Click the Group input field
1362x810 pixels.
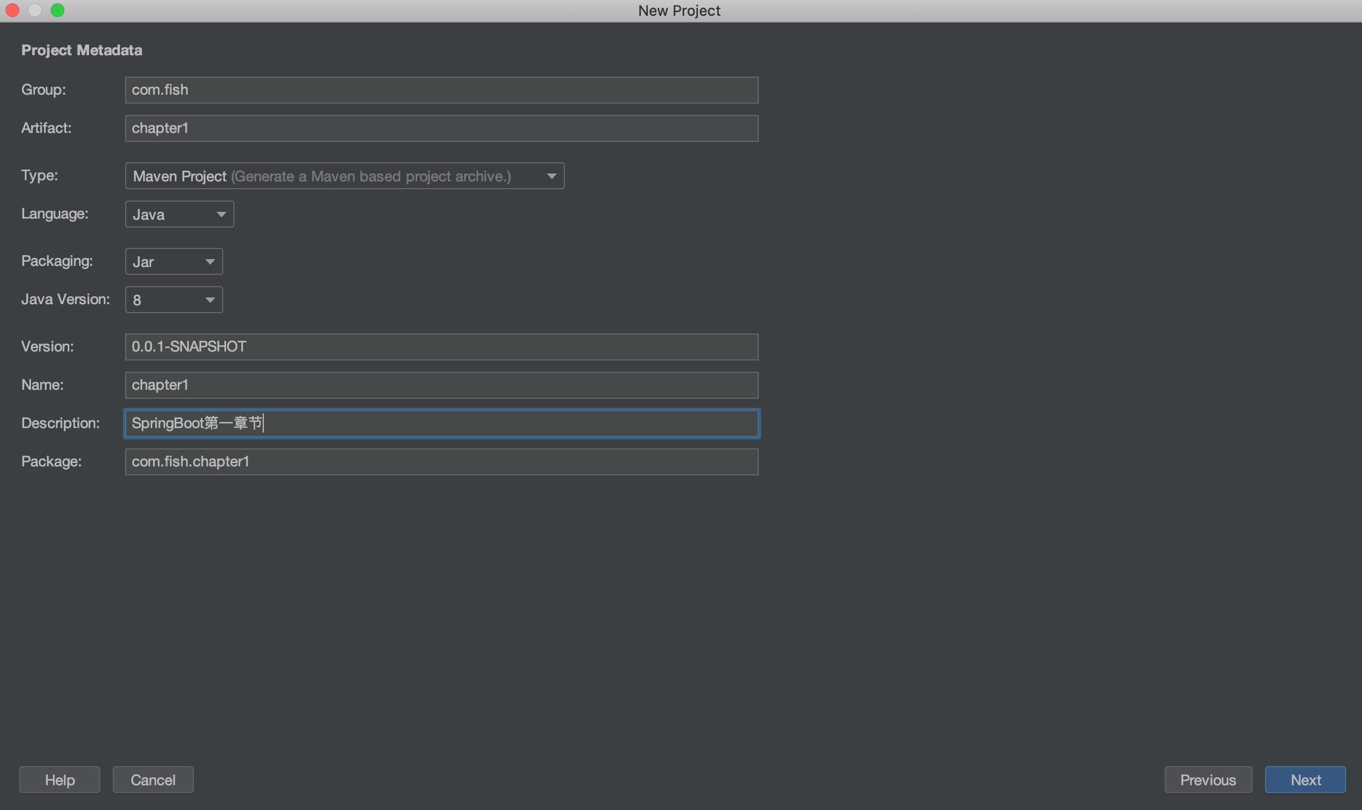(441, 90)
